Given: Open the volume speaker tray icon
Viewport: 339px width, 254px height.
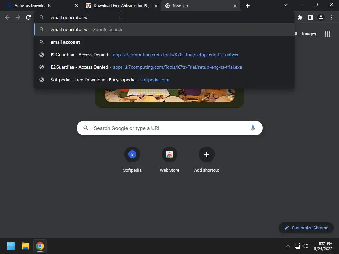Looking at the screenshot, I should click(x=306, y=246).
